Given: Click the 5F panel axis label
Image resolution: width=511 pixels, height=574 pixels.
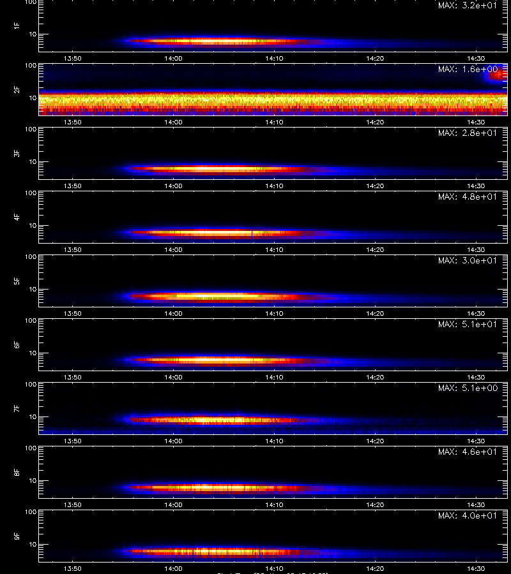Looking at the screenshot, I should coord(17,281).
